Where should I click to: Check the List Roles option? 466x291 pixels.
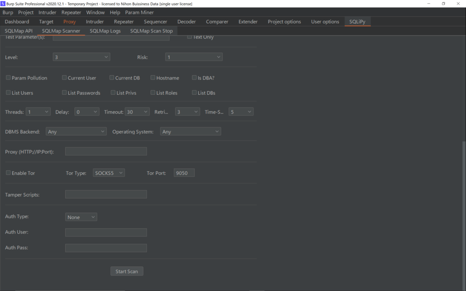[153, 93]
